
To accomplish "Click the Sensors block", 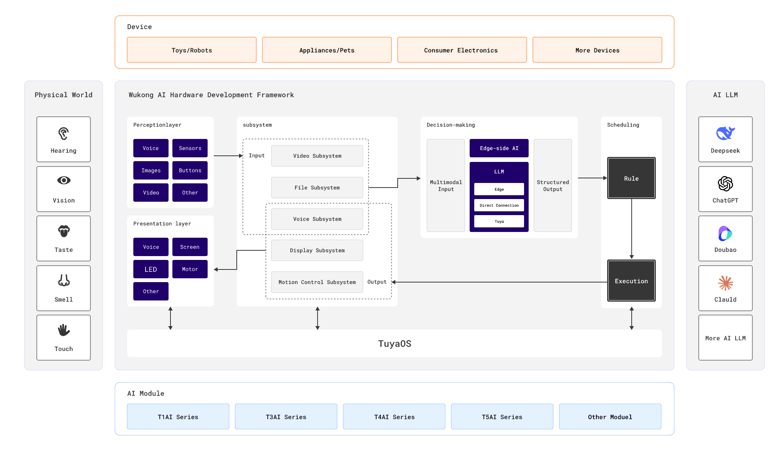I will click(x=190, y=148).
